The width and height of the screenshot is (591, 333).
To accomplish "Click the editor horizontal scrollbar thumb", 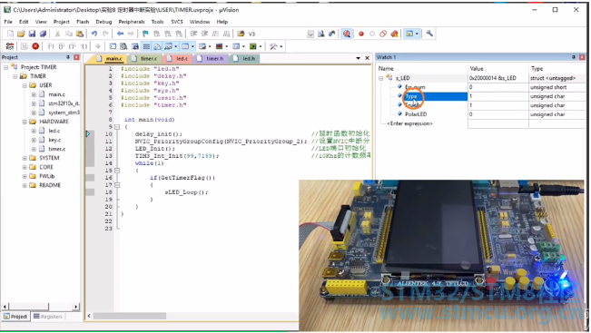I will tap(130, 316).
